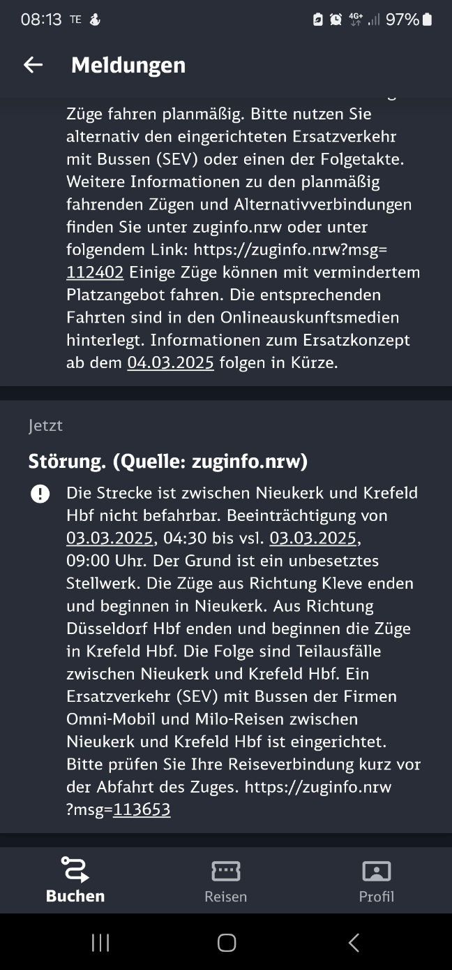Switch to the Profil tab label
Image resolution: width=452 pixels, height=970 pixels.
[x=377, y=897]
